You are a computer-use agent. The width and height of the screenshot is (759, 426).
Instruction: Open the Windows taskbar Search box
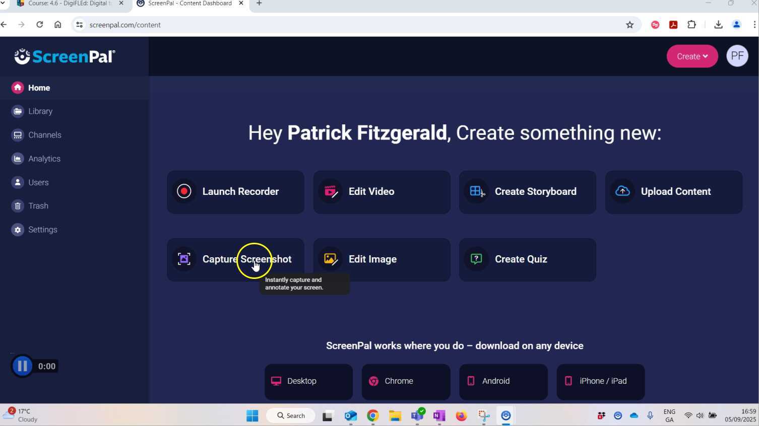291,415
